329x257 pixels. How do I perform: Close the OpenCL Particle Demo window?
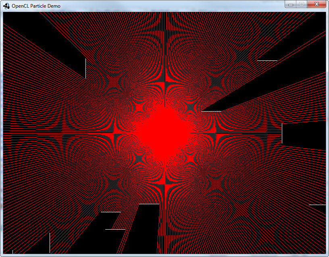pos(317,4)
